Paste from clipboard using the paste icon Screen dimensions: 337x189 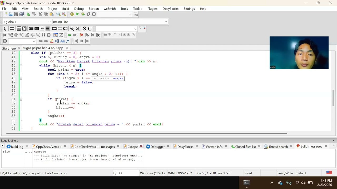[52, 14]
